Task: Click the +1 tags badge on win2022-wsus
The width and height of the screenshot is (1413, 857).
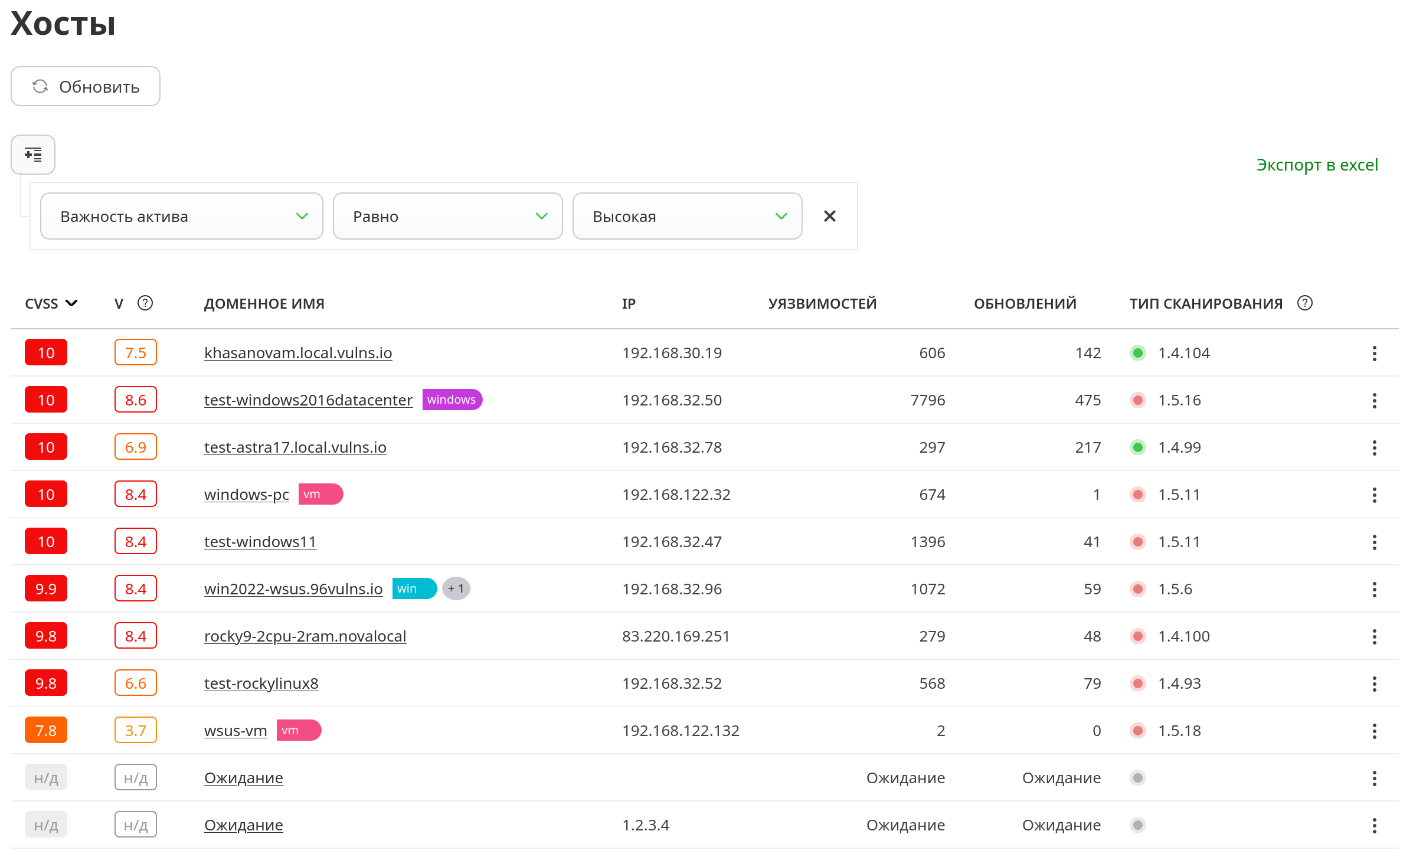Action: 456,588
